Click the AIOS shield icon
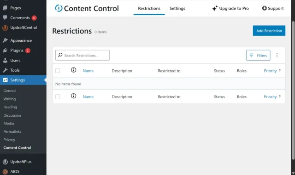The image size is (295, 175). click(5, 171)
